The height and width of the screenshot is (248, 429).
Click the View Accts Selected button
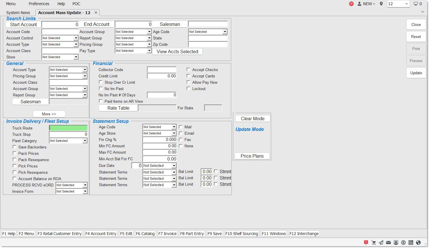click(x=177, y=51)
